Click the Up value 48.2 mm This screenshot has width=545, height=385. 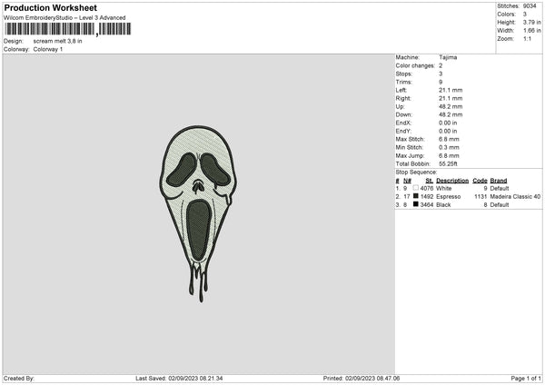pos(451,106)
